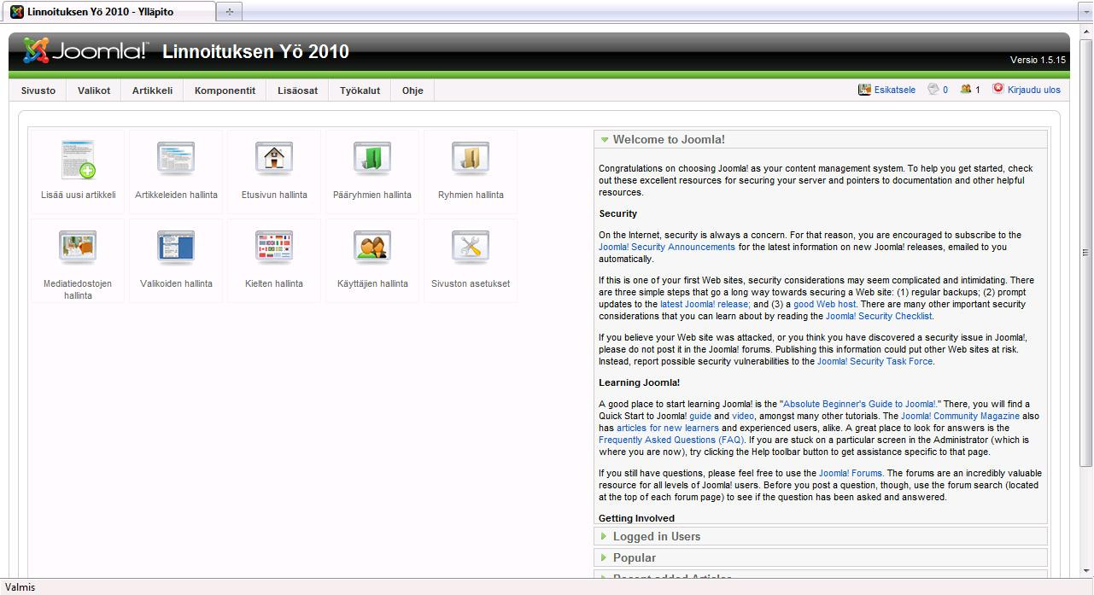Collapse the Welcome to Joomla! panel
Screen dimensions: 1094x595
point(821,140)
